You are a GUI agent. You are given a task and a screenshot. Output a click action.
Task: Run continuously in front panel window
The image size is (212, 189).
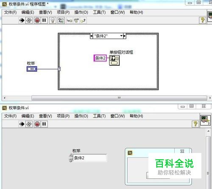29,124
